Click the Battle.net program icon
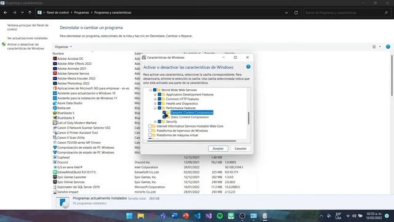 [55, 108]
